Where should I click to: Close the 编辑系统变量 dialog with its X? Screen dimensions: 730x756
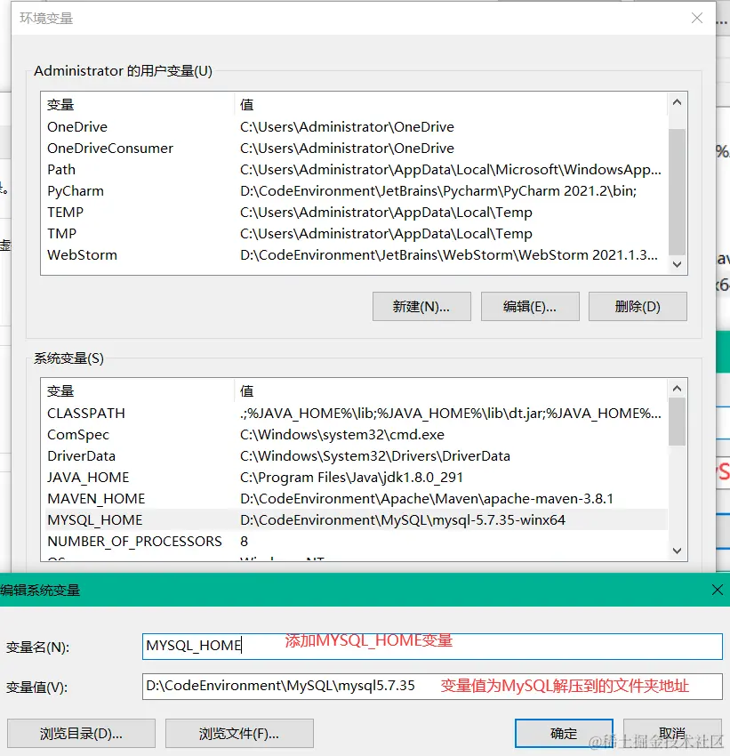pyautogui.click(x=717, y=590)
